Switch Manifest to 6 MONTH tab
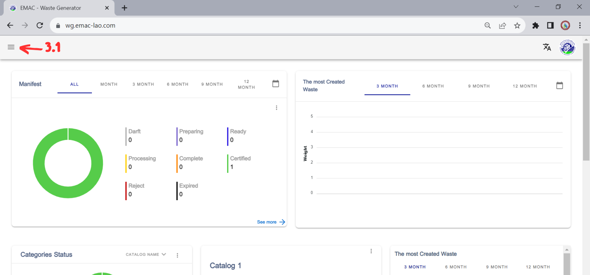 [177, 84]
